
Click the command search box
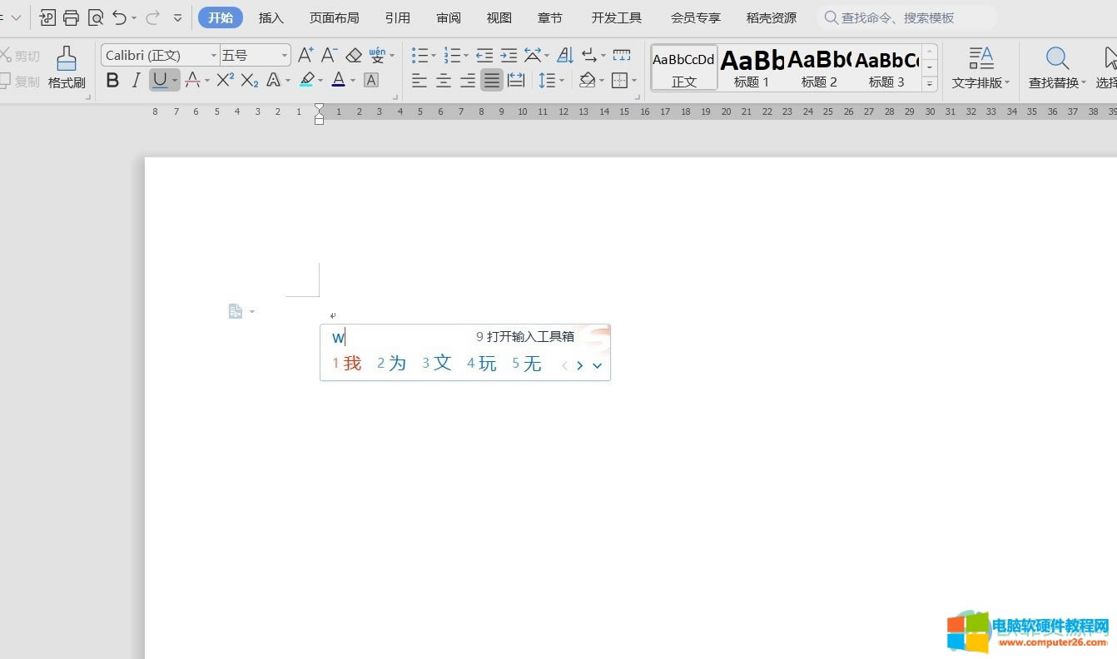click(x=906, y=17)
